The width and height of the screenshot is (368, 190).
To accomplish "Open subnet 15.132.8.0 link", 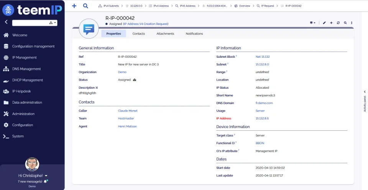I will [x=262, y=64].
